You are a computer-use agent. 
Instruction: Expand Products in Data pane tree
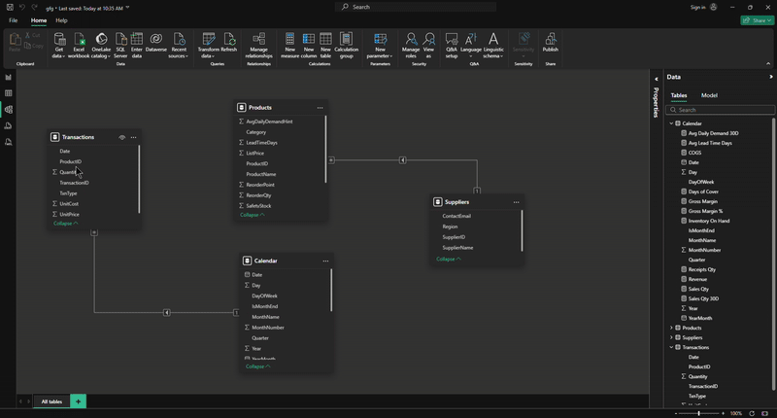[x=671, y=328]
